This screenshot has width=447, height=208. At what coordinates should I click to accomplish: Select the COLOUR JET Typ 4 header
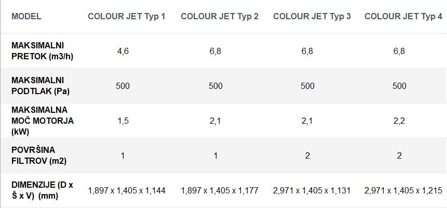pyautogui.click(x=403, y=16)
